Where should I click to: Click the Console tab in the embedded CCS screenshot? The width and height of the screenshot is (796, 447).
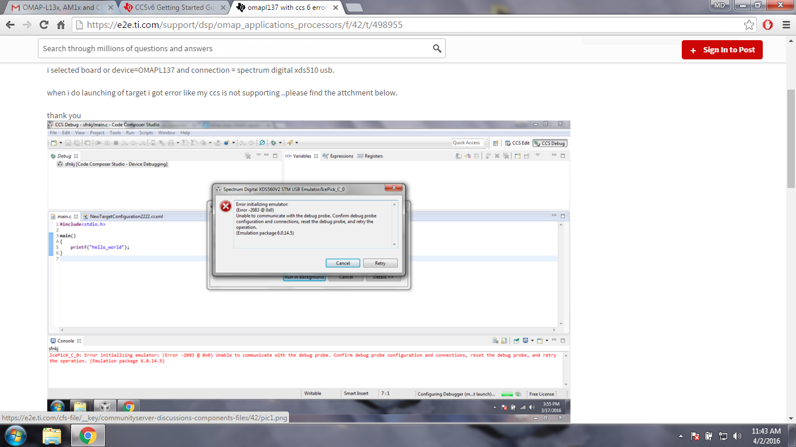click(x=65, y=341)
